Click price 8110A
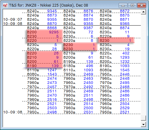Image resolution: width=149 pixels, height=130 pixels. click(69, 70)
